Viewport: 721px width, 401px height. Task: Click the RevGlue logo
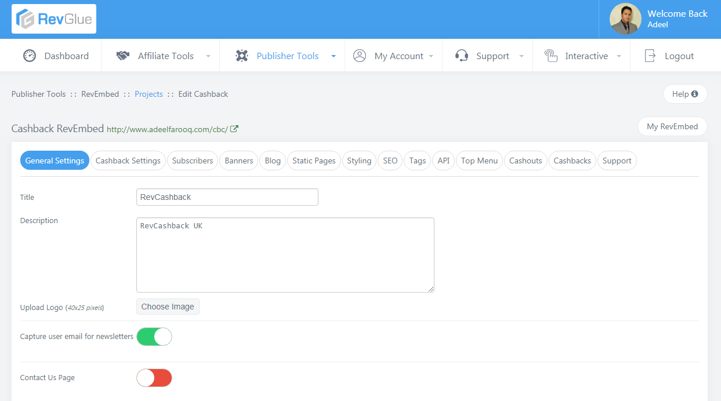tap(54, 19)
